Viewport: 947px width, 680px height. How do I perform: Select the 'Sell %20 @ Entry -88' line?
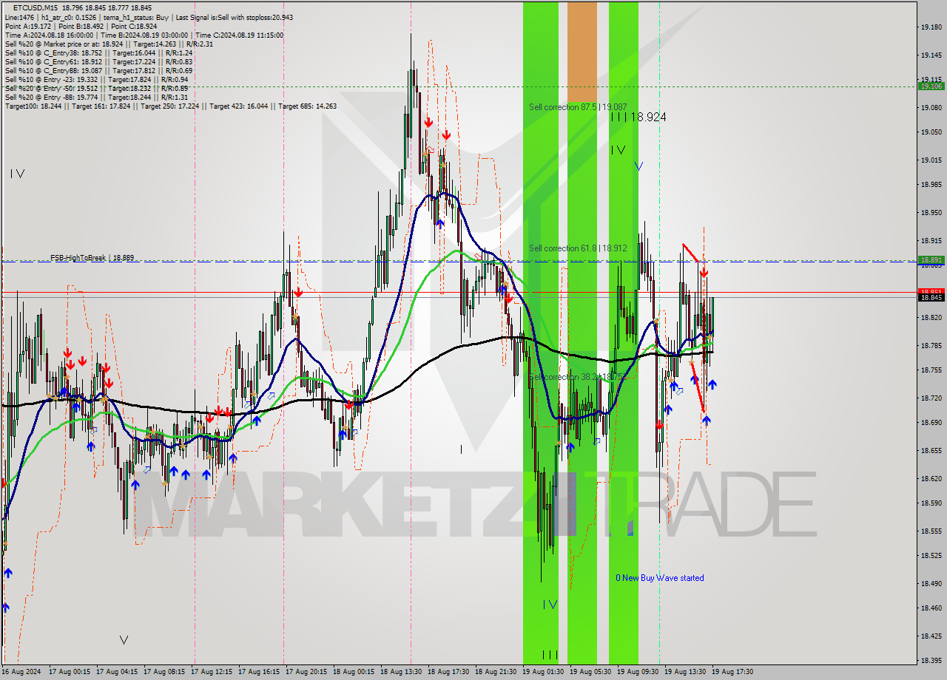tap(96, 97)
